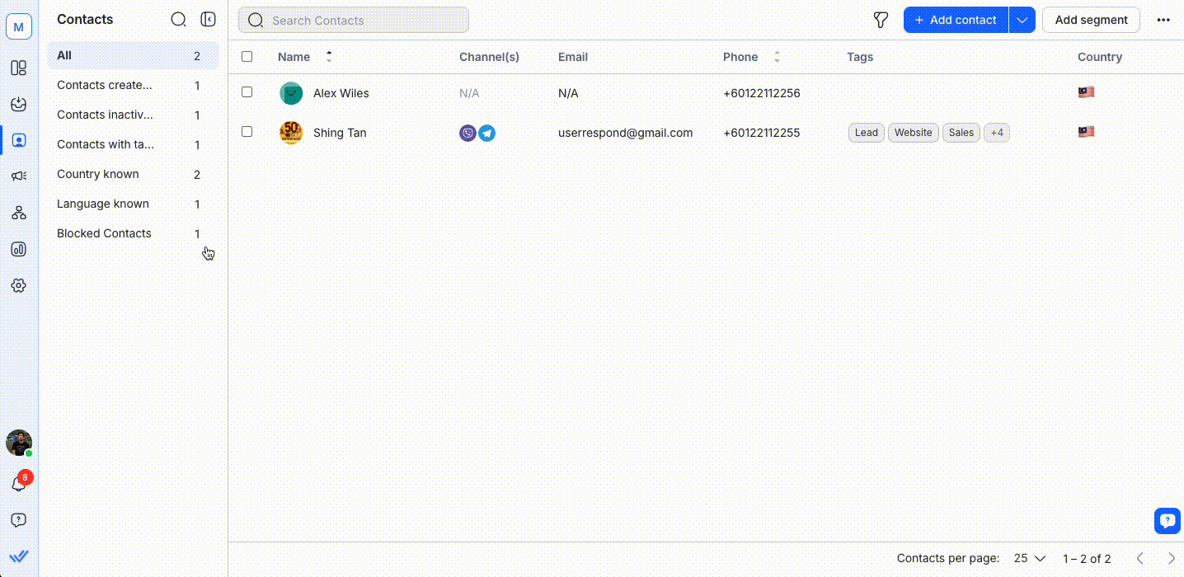Open the Reports chart icon
1184x577 pixels.
click(x=19, y=249)
